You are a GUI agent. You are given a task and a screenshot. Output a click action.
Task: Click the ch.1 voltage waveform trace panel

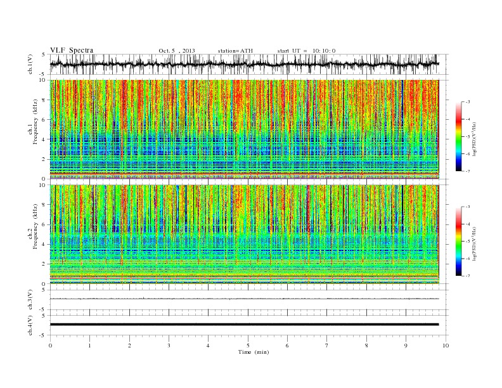point(249,64)
